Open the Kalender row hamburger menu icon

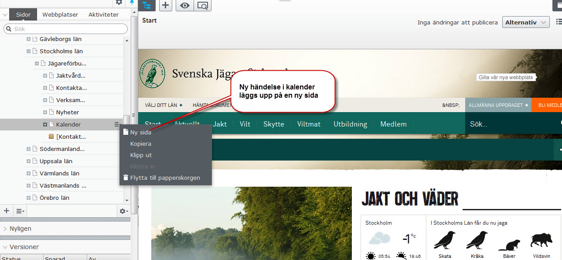[116, 124]
